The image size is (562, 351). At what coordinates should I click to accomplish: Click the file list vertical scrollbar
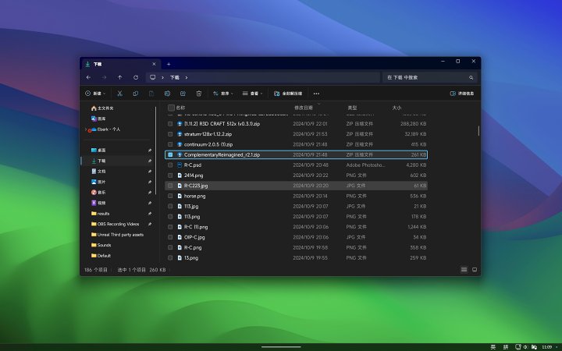478,130
